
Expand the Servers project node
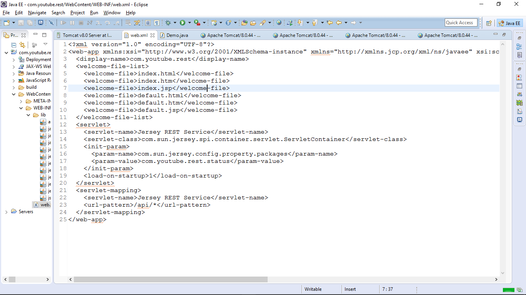pyautogui.click(x=7, y=212)
